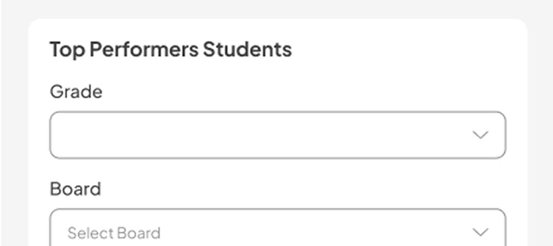Click the 'Grade' field label

click(76, 92)
